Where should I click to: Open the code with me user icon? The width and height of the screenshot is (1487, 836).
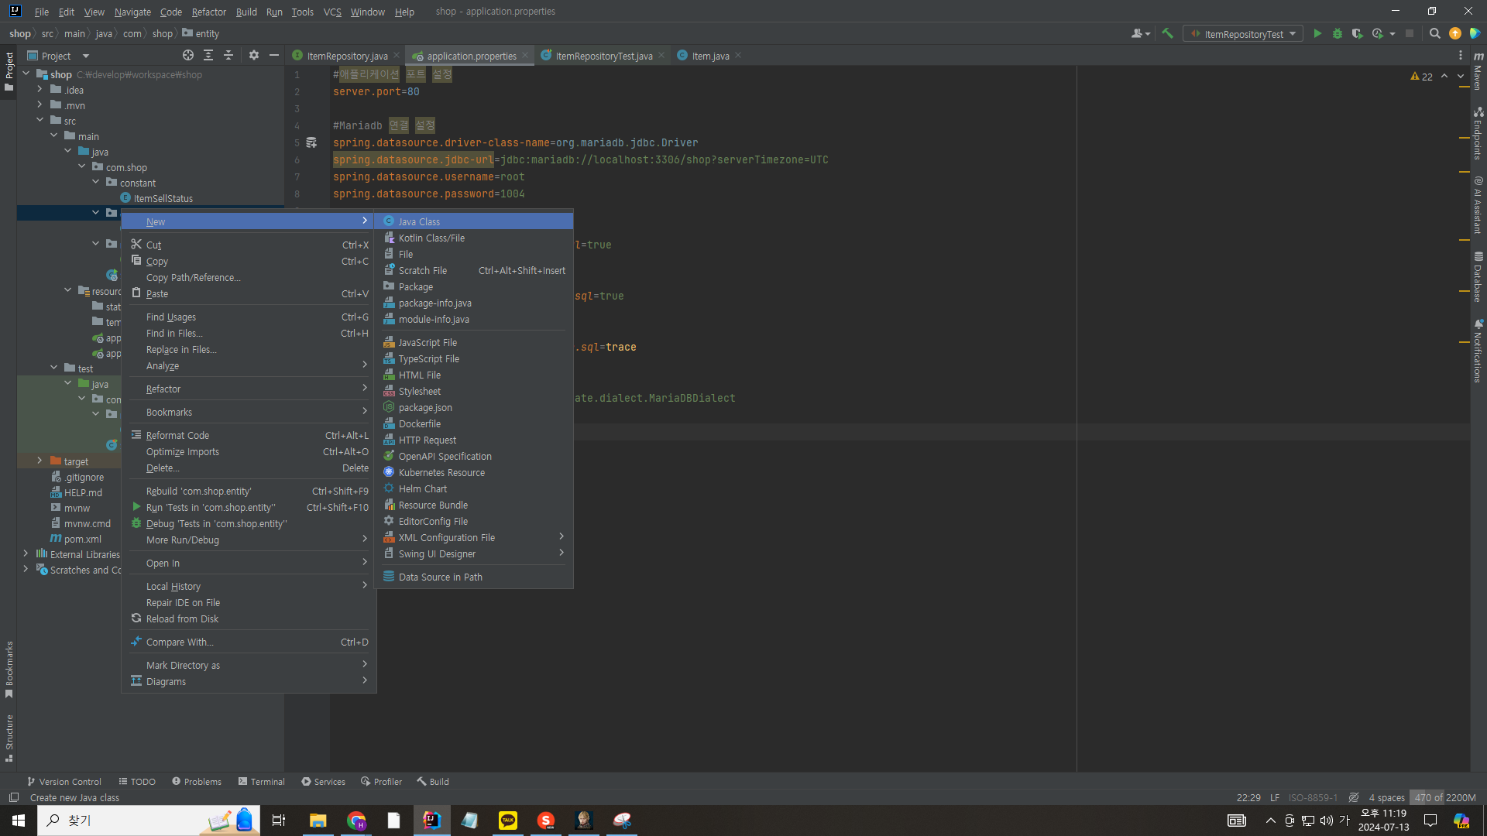pyautogui.click(x=1140, y=33)
